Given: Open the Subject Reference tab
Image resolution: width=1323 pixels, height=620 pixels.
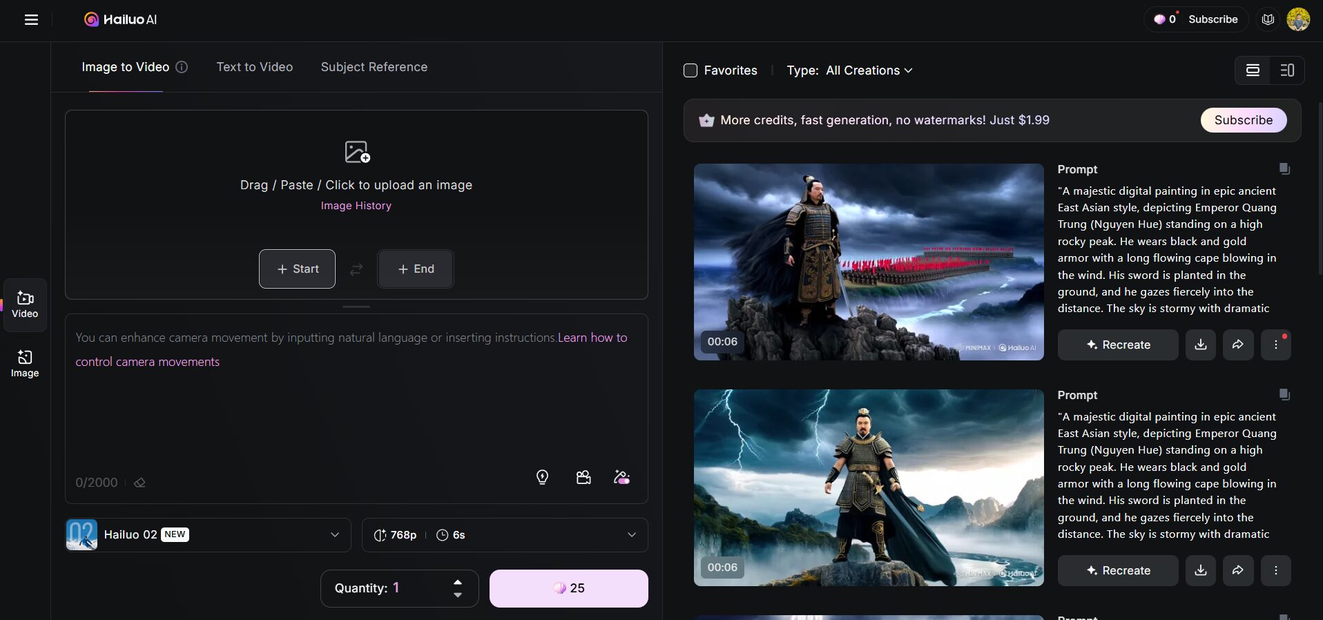Looking at the screenshot, I should (x=374, y=67).
